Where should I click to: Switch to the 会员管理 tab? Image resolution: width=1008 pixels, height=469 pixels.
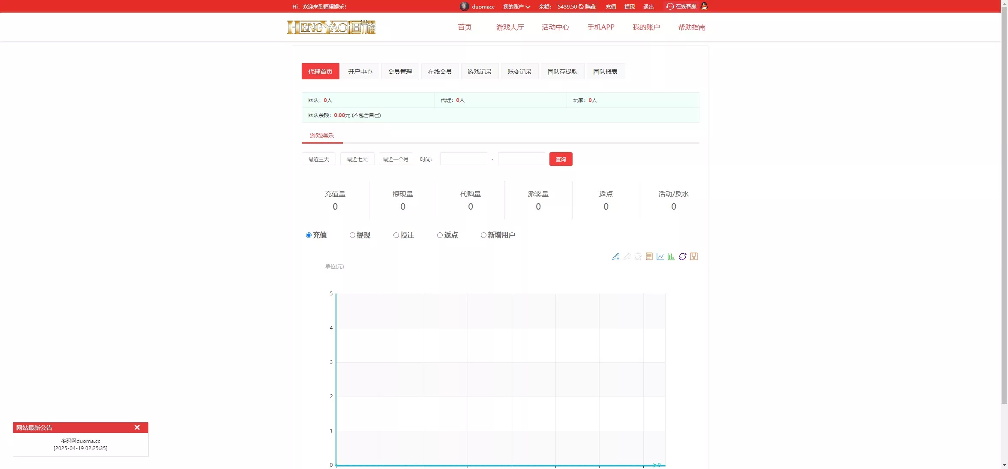click(400, 71)
